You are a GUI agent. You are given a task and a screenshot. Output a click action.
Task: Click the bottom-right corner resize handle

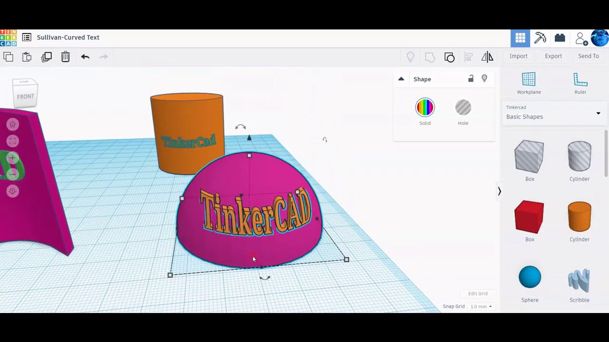tap(346, 259)
